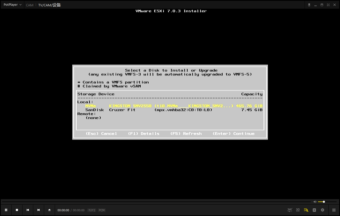
Task: Open the playlist search icon
Action: [x=306, y=210]
